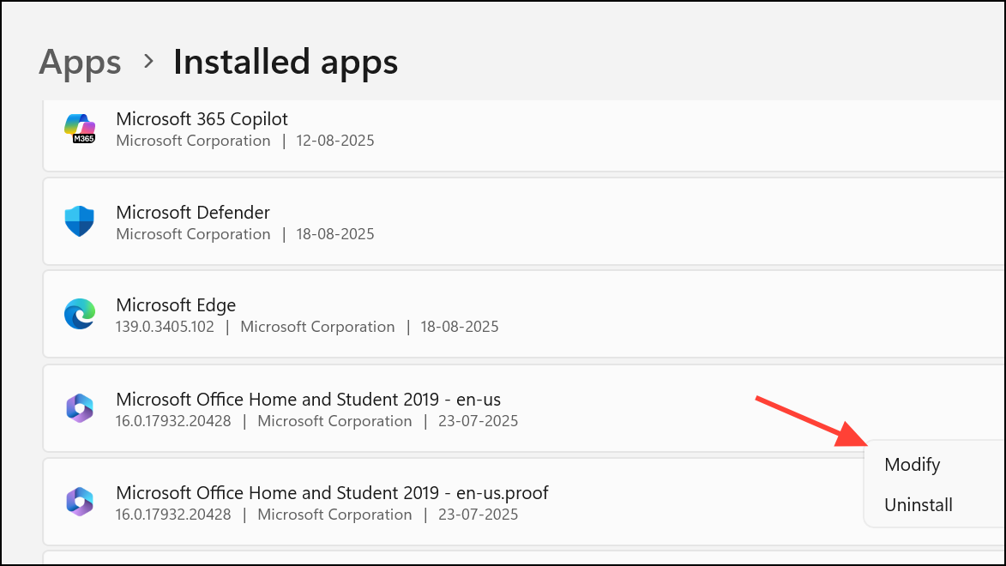Viewport: 1006px width, 566px height.
Task: Click the Microsoft Edge browser icon
Action: point(80,315)
